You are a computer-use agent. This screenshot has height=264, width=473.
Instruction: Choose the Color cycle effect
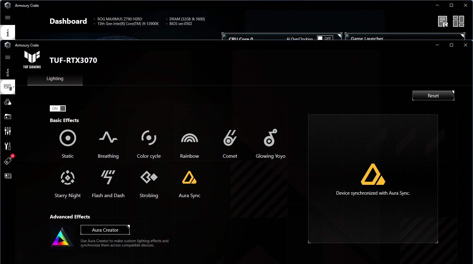click(x=149, y=138)
